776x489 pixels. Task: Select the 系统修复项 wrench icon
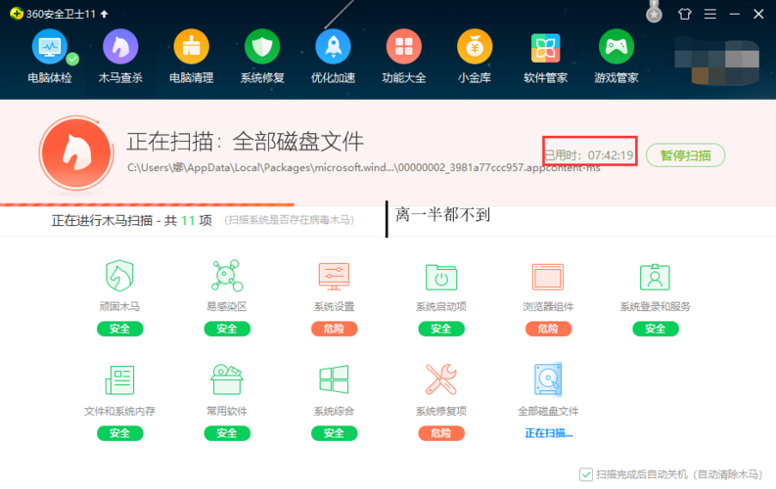(x=441, y=379)
